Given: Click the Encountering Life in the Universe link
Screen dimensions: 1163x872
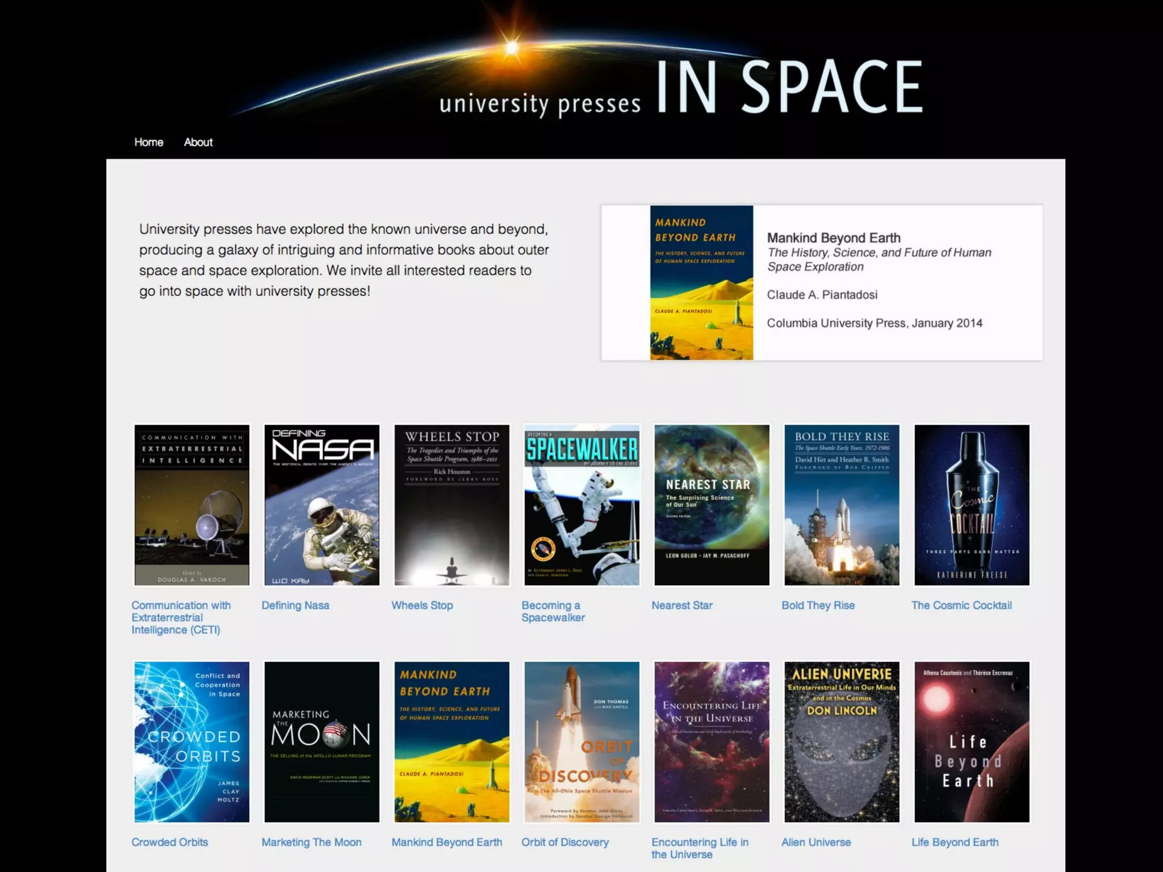Looking at the screenshot, I should [x=700, y=848].
